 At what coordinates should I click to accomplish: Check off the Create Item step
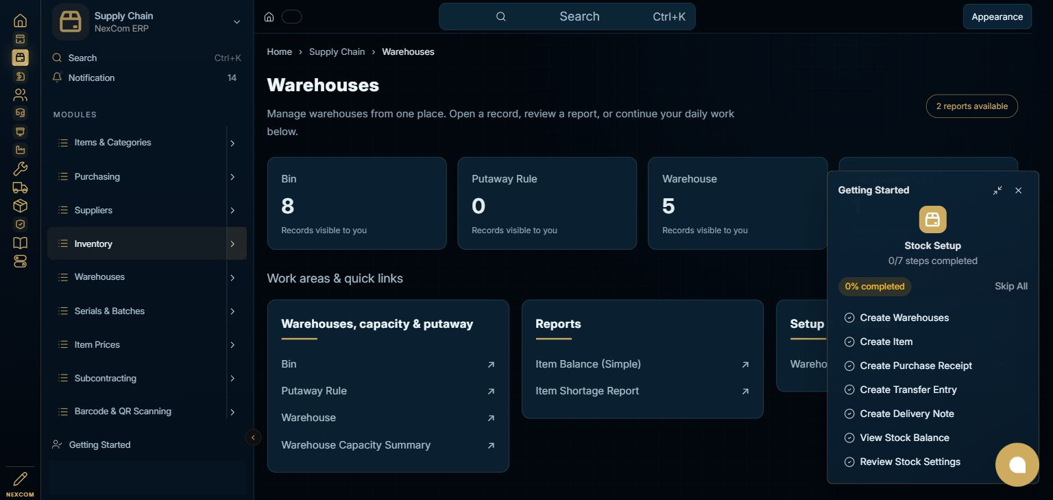tap(849, 342)
